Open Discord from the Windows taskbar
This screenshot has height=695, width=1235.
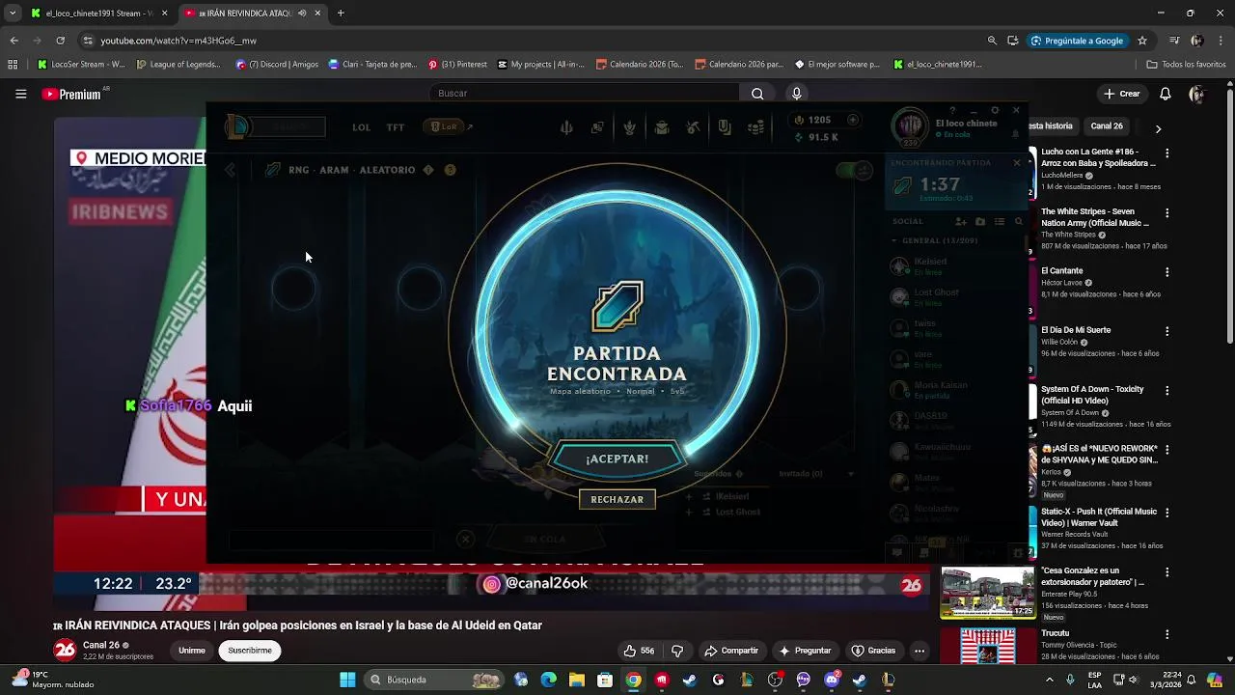(x=832, y=680)
